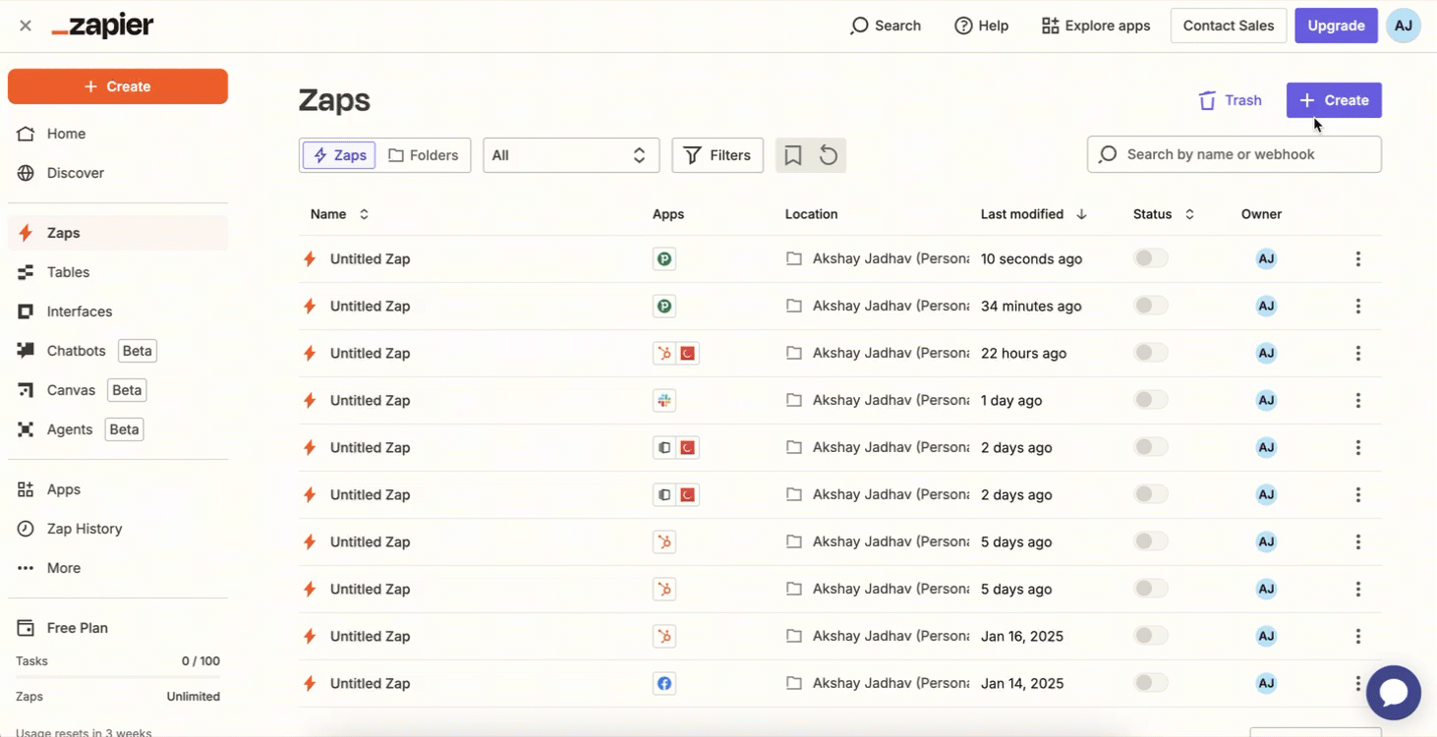Image resolution: width=1437 pixels, height=737 pixels.
Task: Click the Akshay Jadhav location in the Jan 16 row
Action: coord(891,637)
